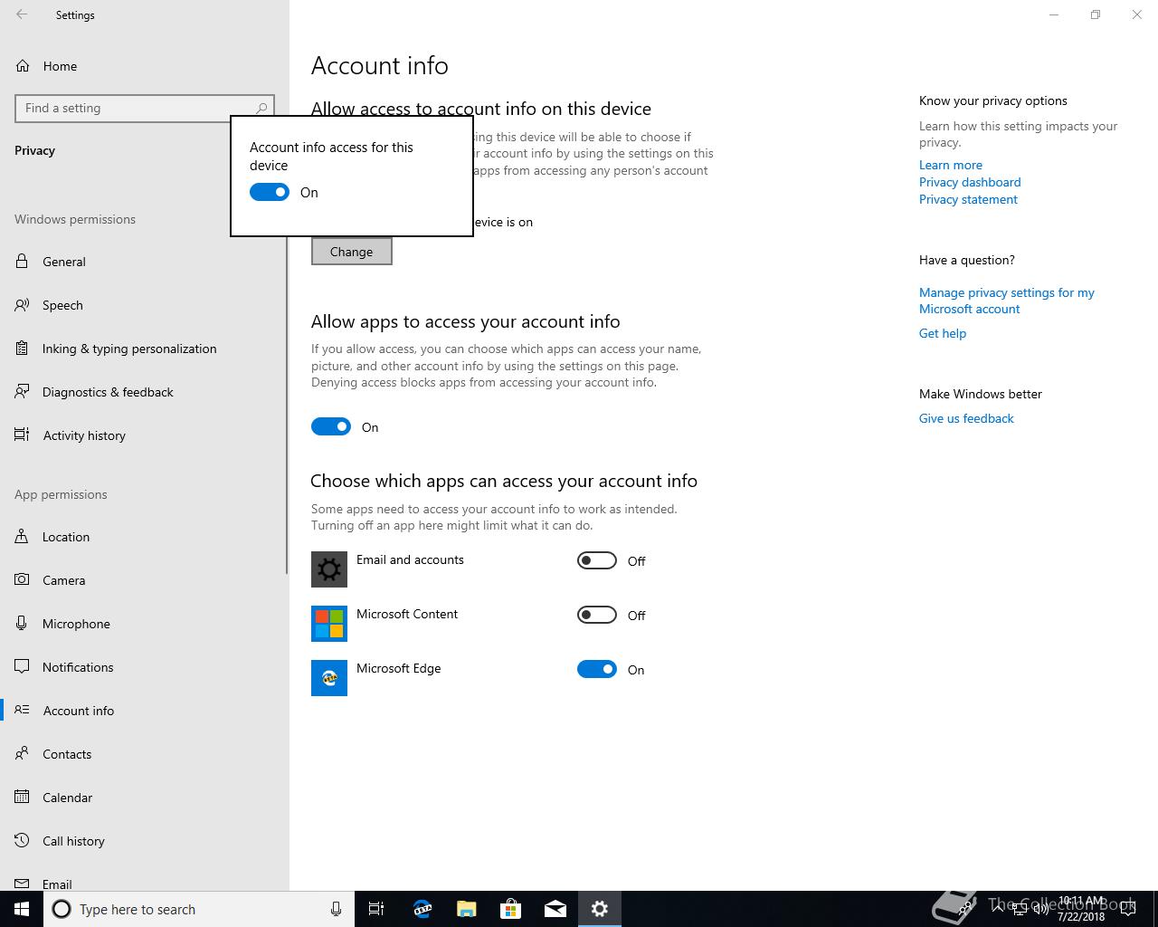Image resolution: width=1158 pixels, height=927 pixels.
Task: Click the Change button
Action: (x=351, y=252)
